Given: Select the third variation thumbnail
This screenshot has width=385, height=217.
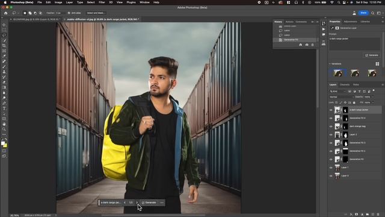Looking at the screenshot, I should tap(372, 73).
